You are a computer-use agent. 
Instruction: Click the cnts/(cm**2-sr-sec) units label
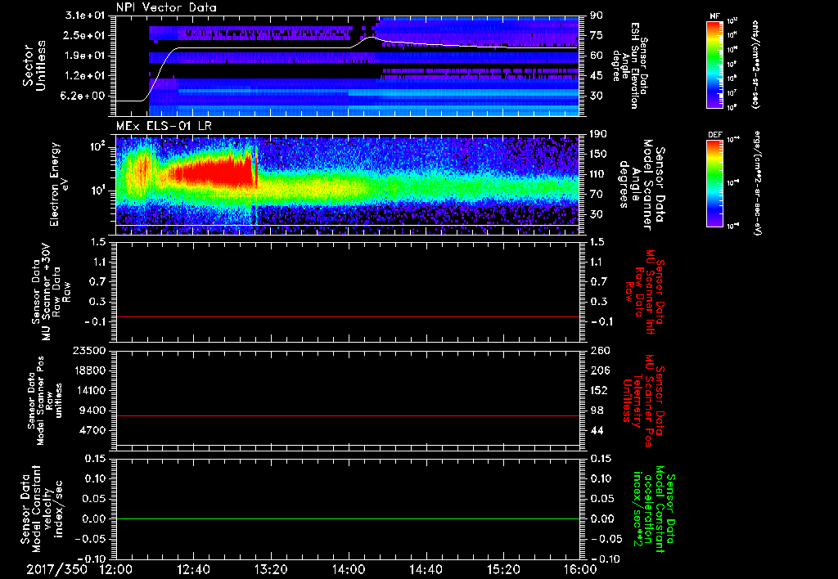tap(755, 64)
